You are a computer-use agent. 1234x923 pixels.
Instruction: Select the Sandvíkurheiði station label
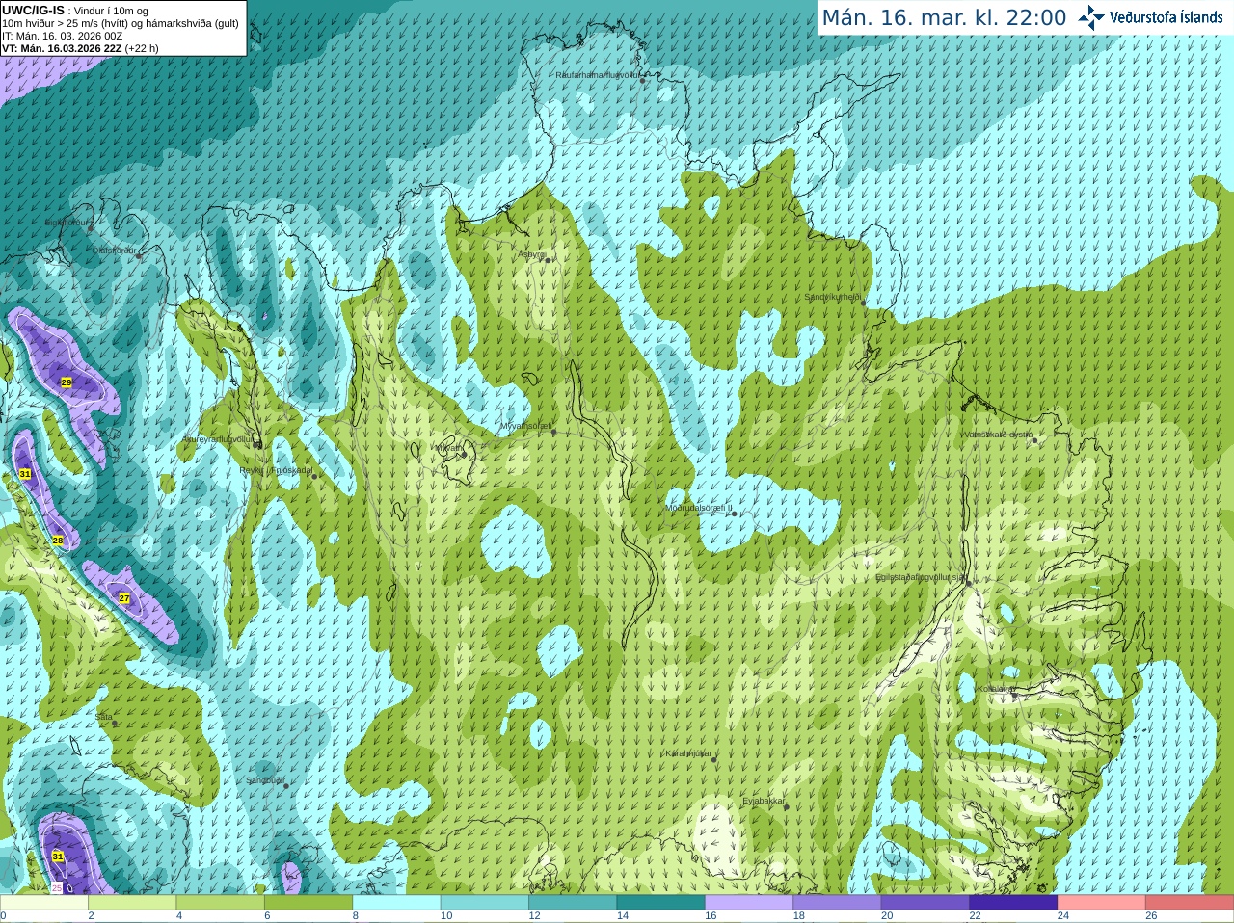click(832, 297)
